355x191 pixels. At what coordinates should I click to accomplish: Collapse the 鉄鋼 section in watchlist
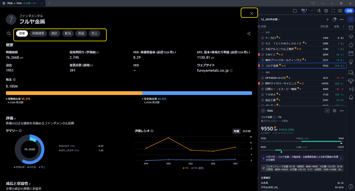(x=263, y=32)
